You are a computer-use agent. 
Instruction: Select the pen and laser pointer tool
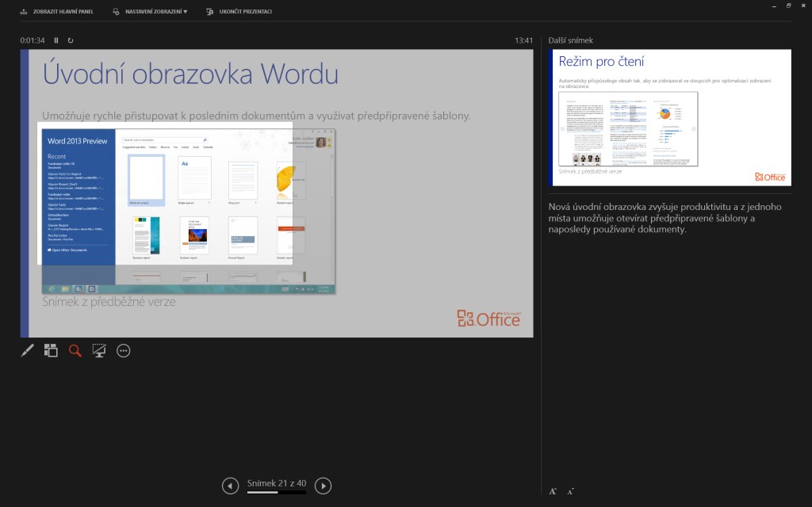coord(27,351)
